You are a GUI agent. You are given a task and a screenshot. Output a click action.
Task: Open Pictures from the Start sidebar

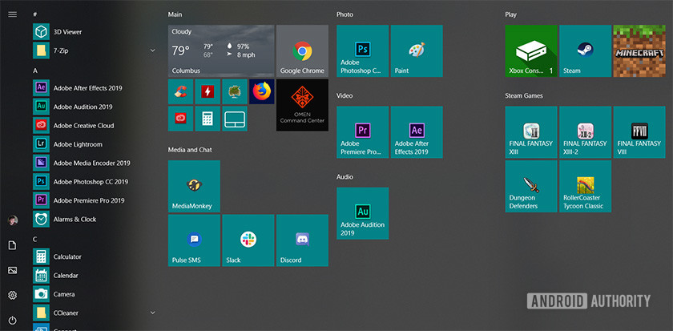(x=13, y=270)
